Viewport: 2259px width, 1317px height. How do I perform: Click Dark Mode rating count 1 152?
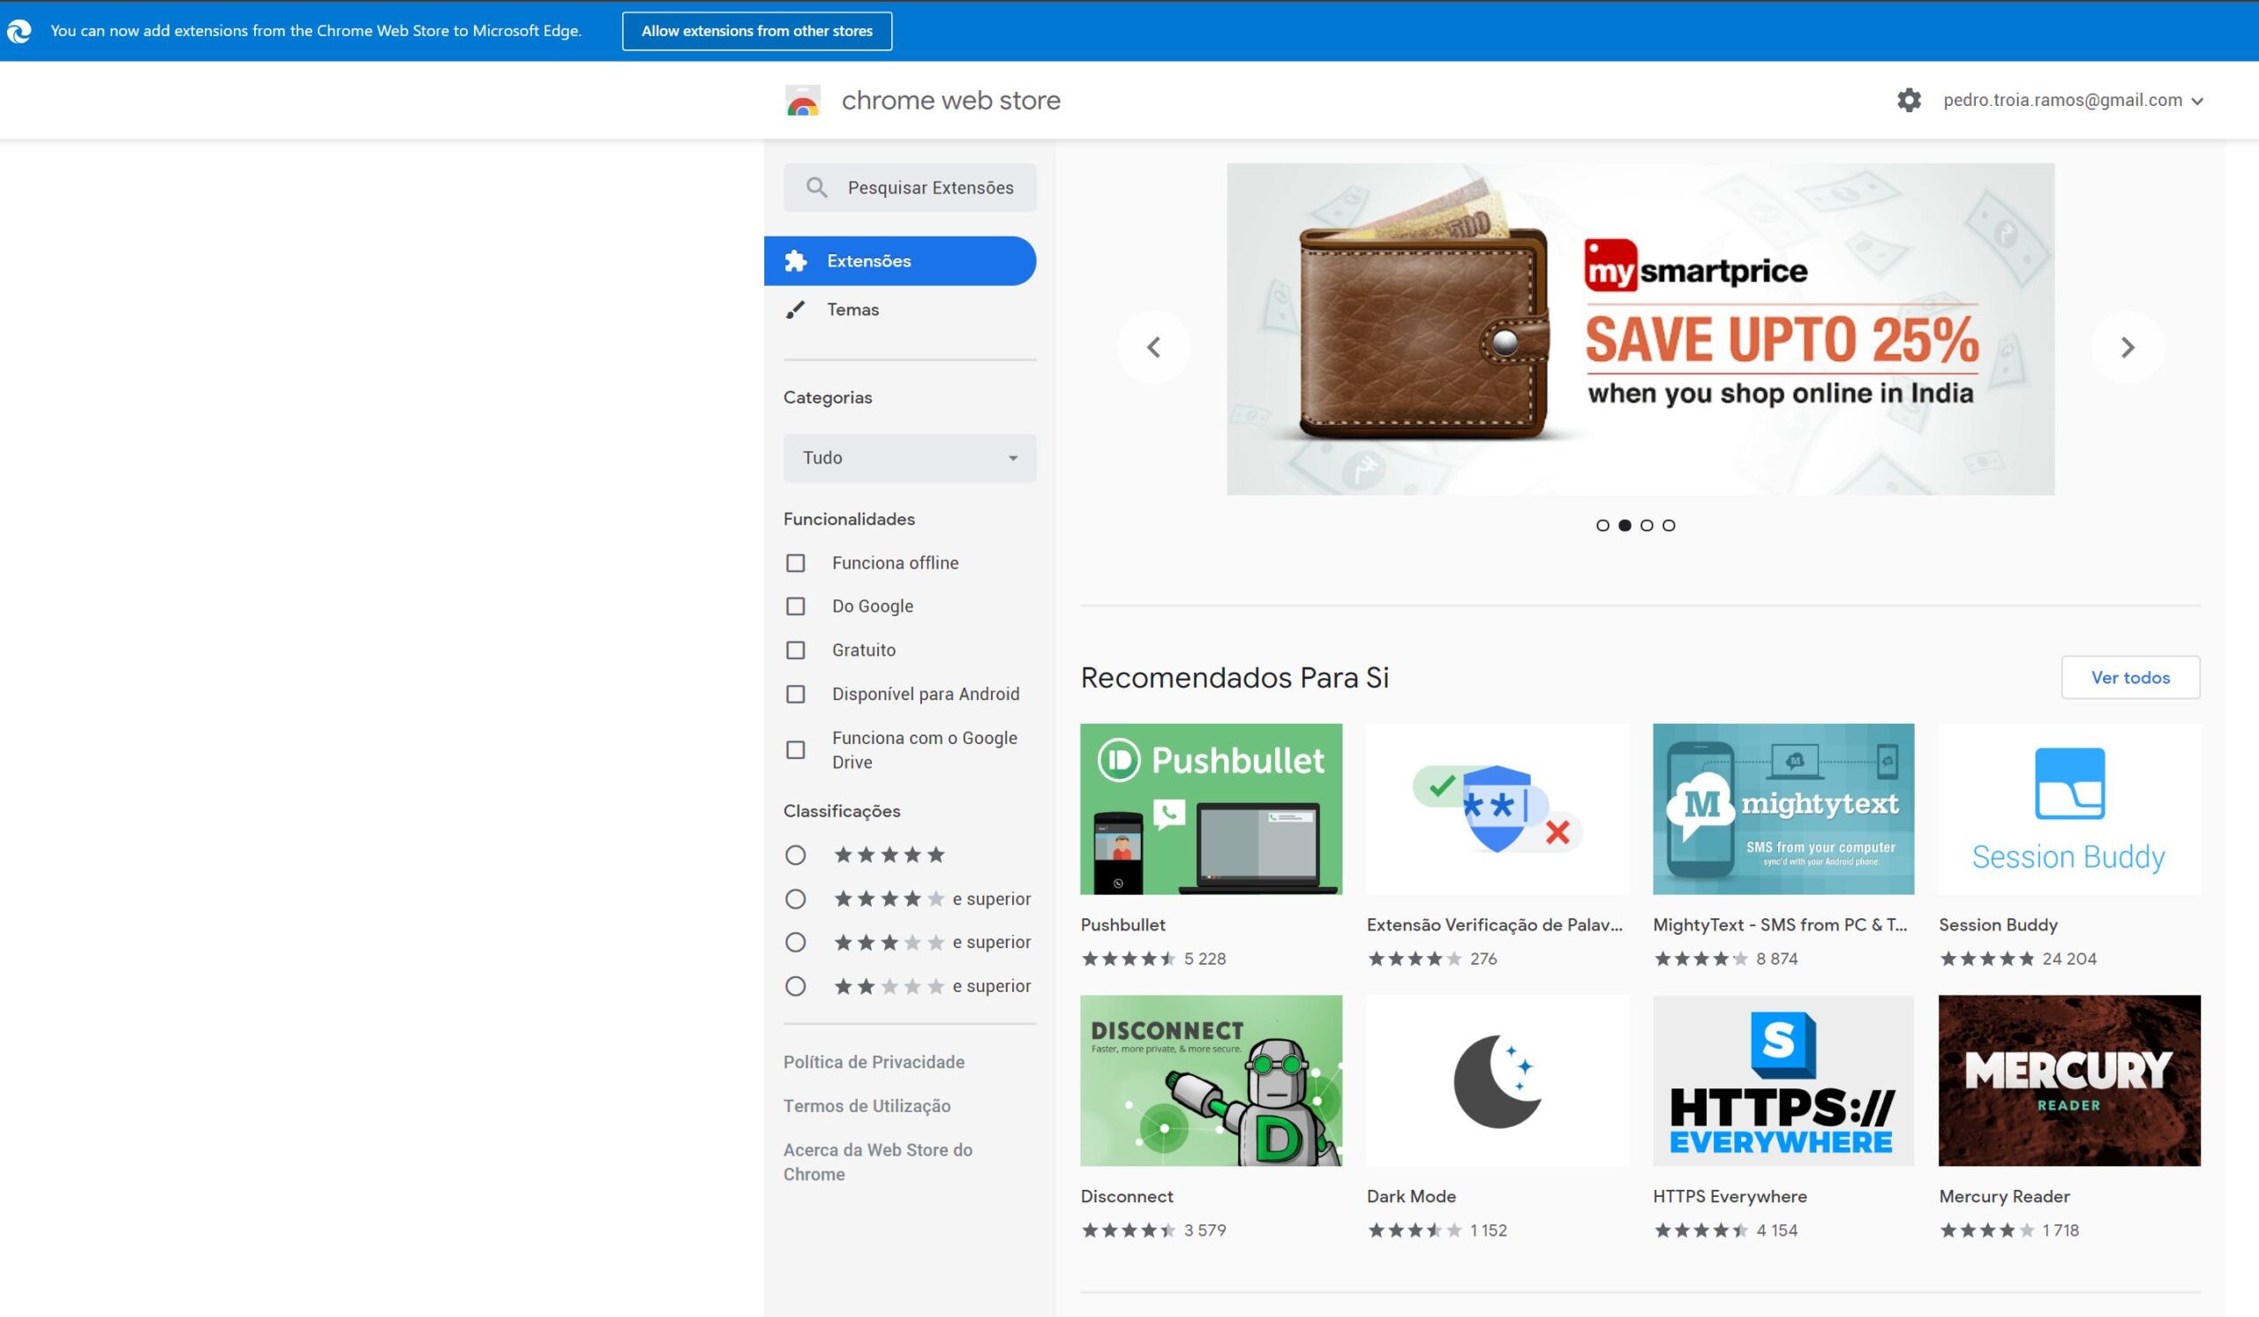(1488, 1230)
